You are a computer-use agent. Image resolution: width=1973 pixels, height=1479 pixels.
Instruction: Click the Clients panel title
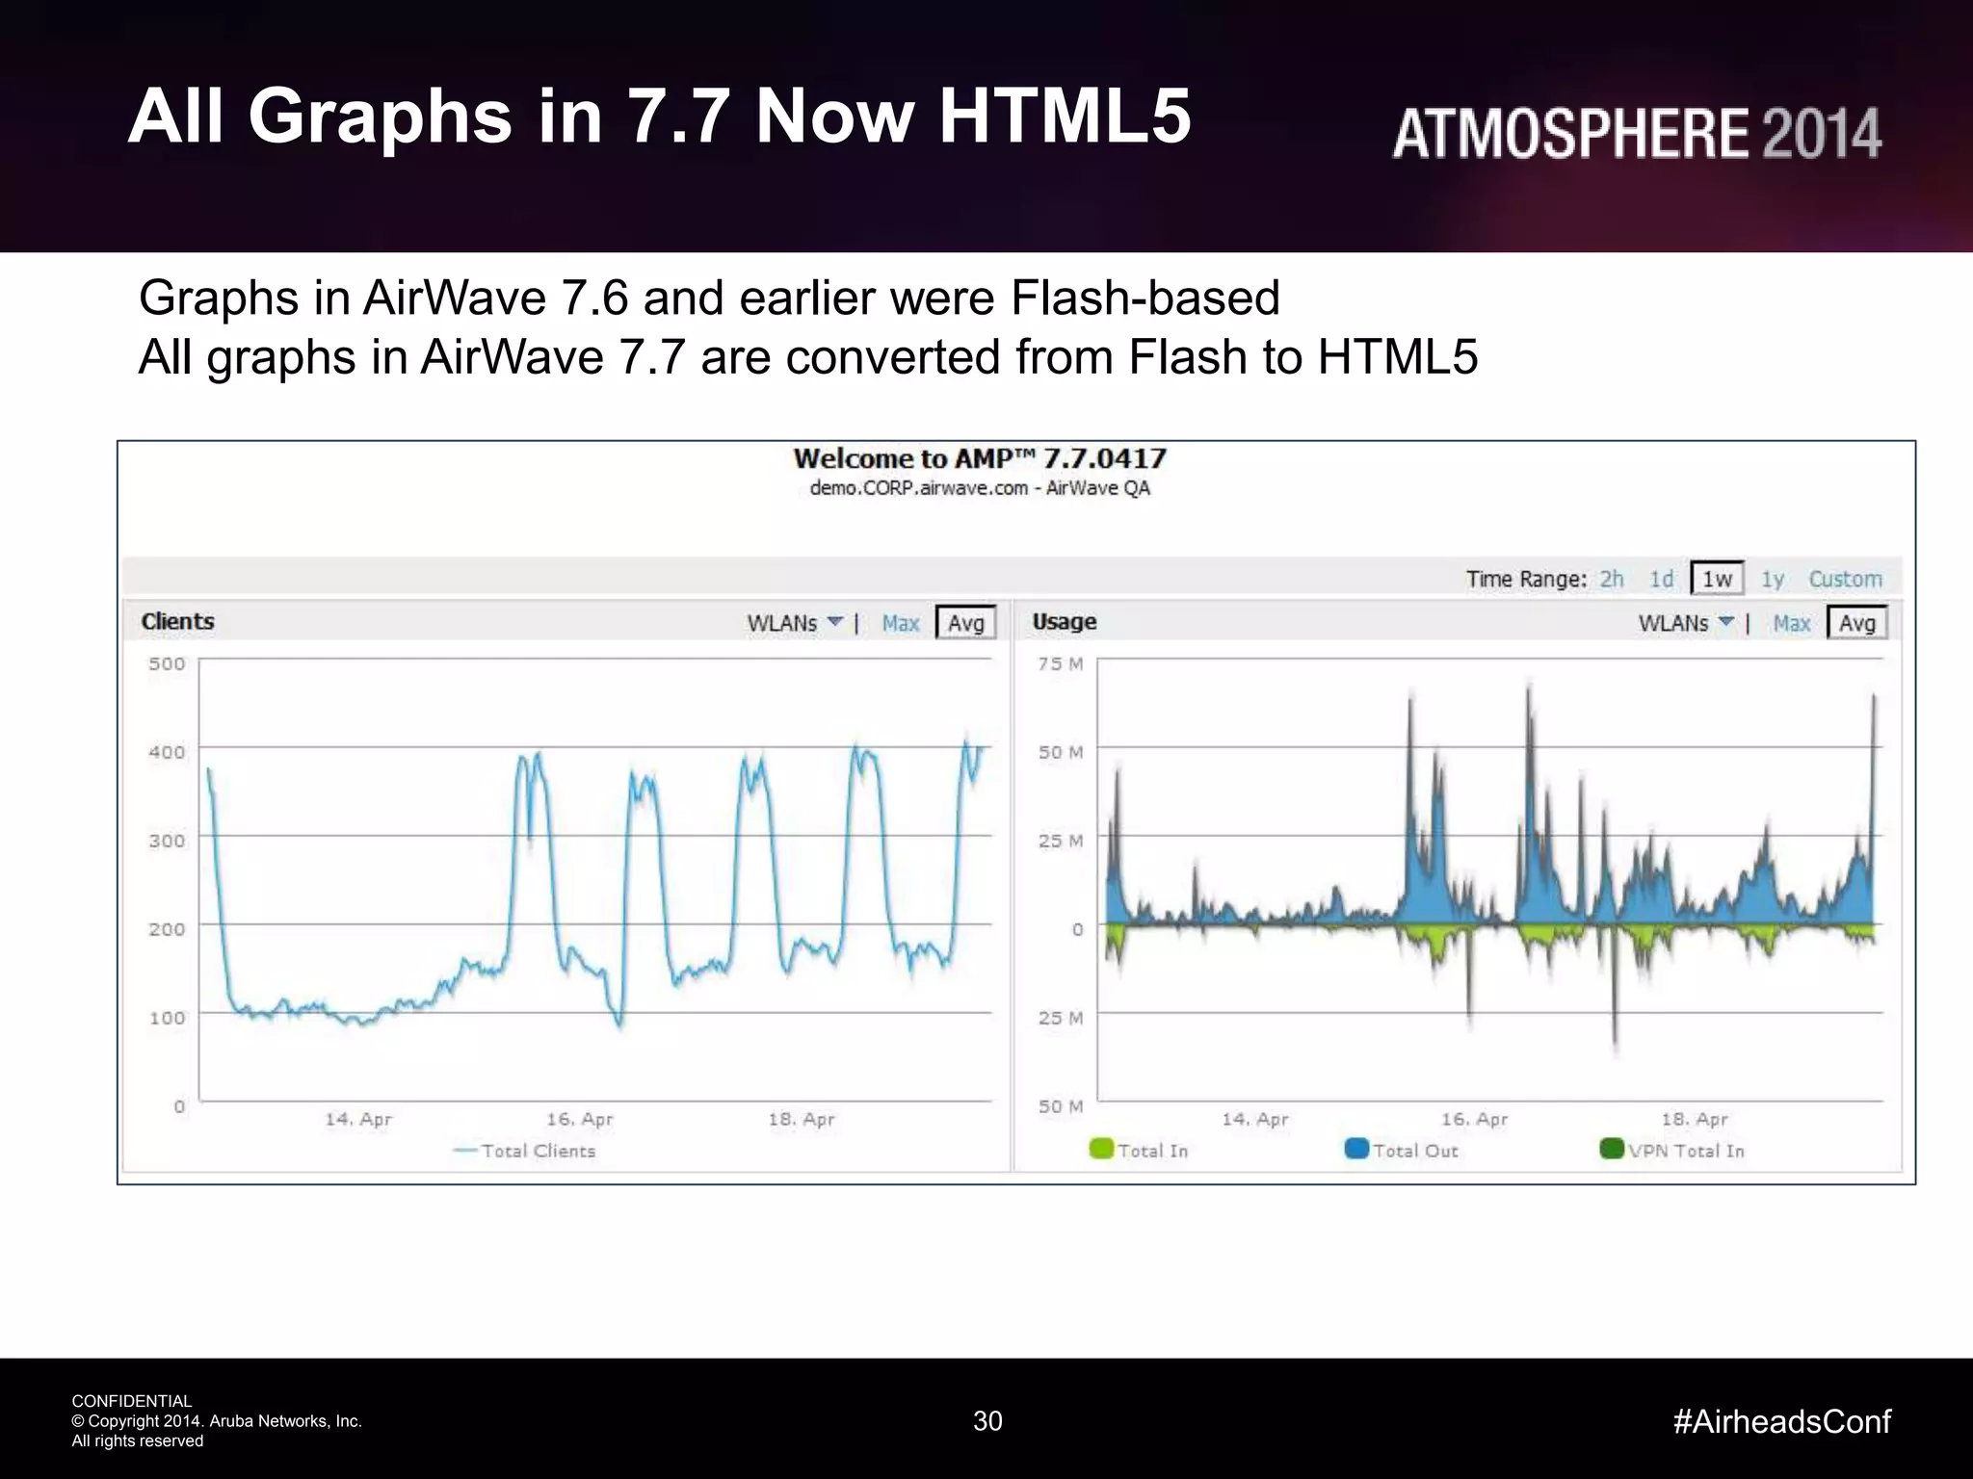[x=178, y=621]
